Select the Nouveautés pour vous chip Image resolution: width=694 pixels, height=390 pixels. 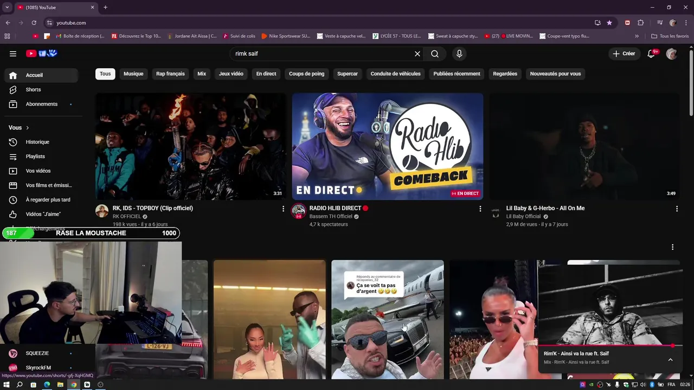(555, 74)
